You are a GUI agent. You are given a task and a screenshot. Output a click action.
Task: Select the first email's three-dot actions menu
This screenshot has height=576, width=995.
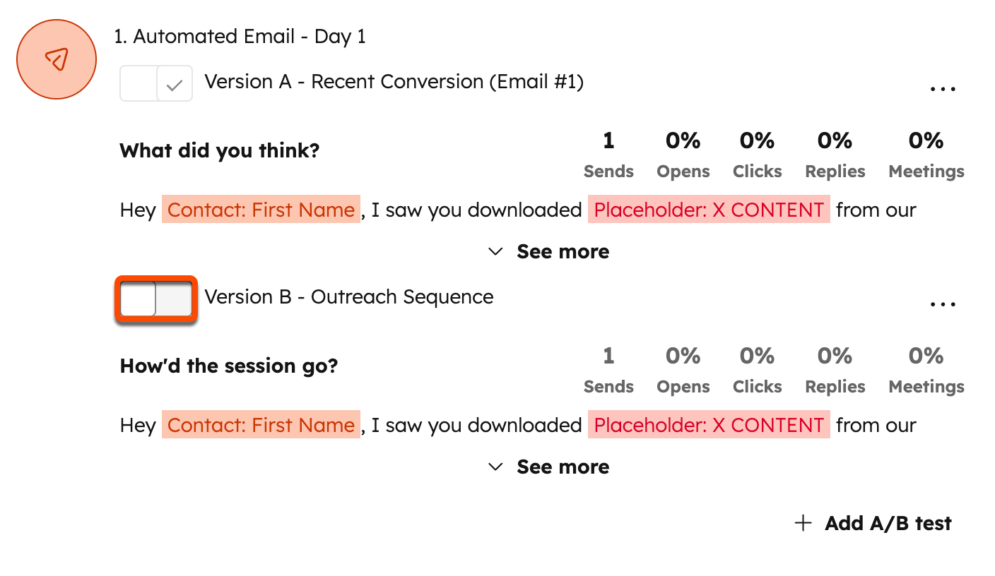click(x=943, y=88)
